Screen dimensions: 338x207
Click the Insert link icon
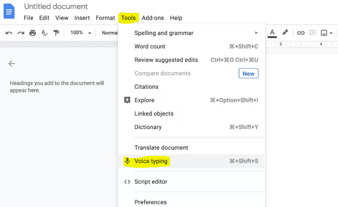pos(301,33)
